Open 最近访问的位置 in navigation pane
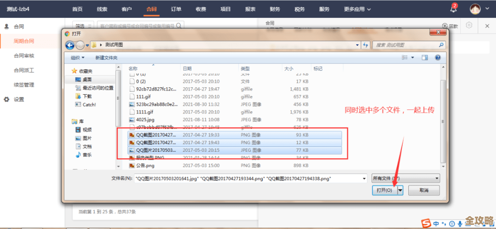The width and height of the screenshot is (496, 229). click(94, 88)
